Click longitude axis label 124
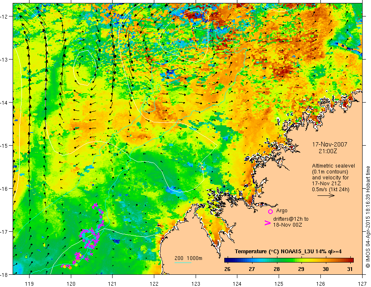The height and width of the screenshot is (287, 371). click(237, 284)
